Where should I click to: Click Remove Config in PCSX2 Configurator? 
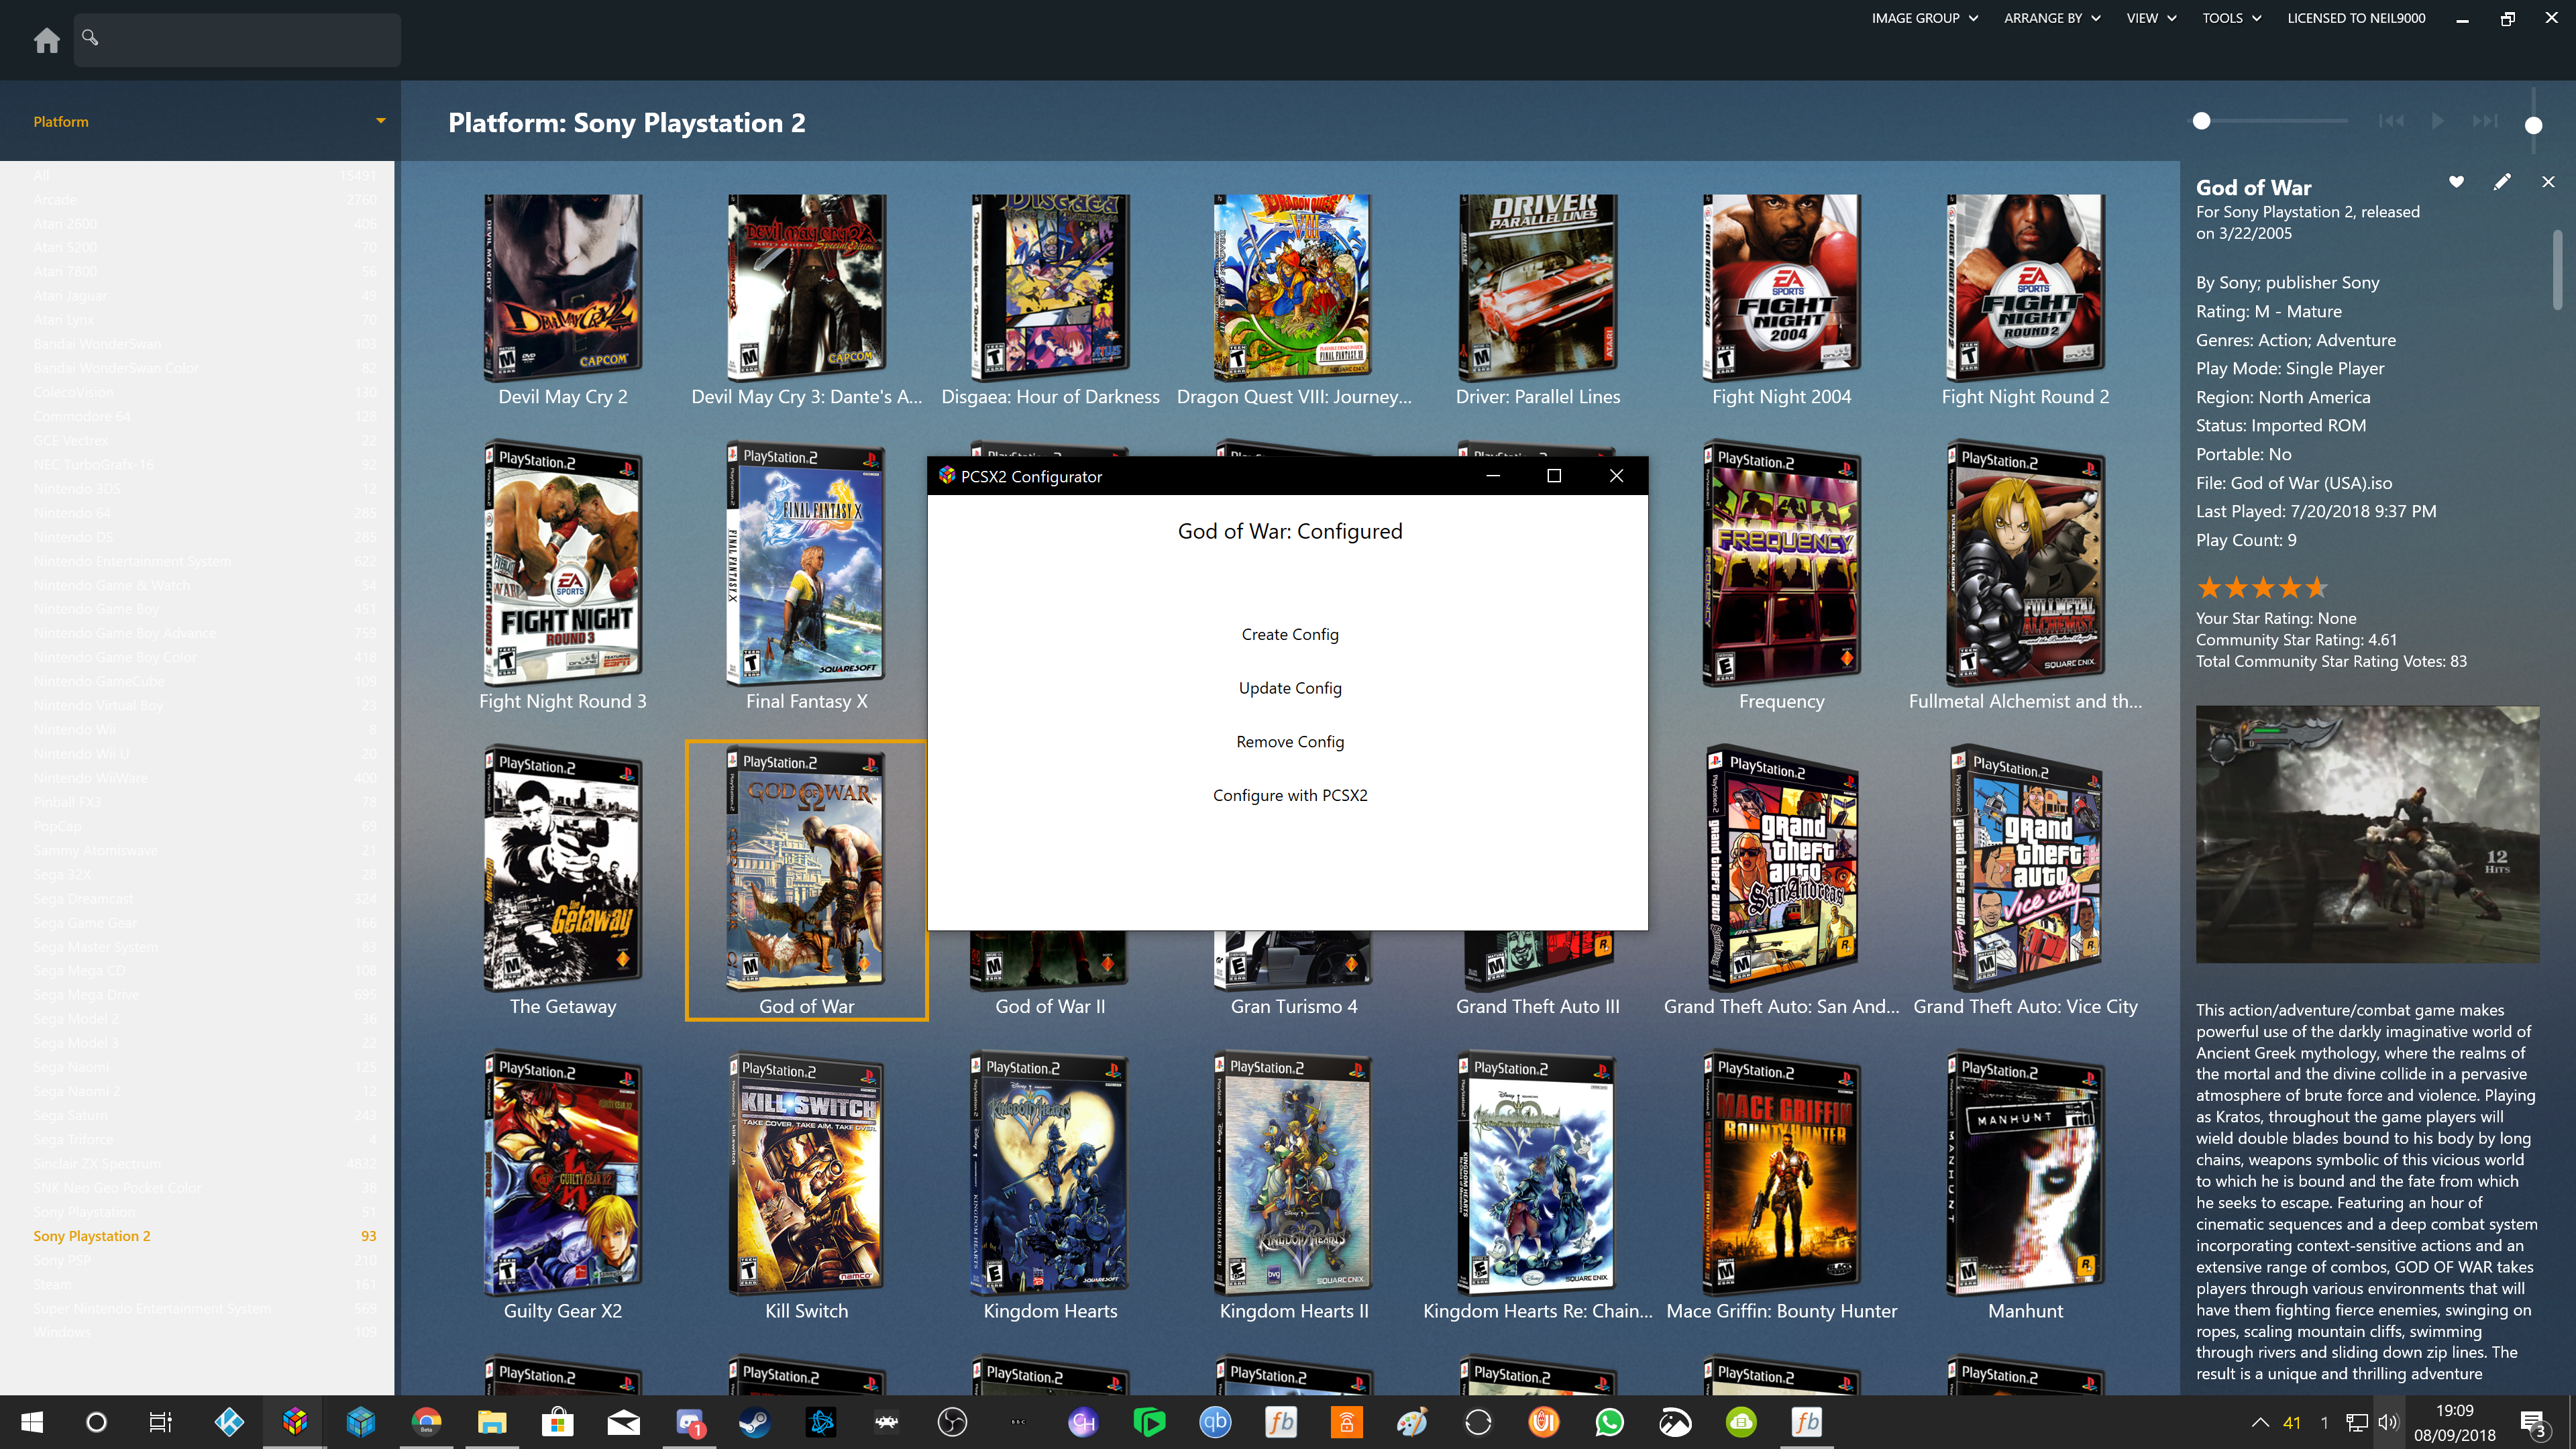point(1289,741)
